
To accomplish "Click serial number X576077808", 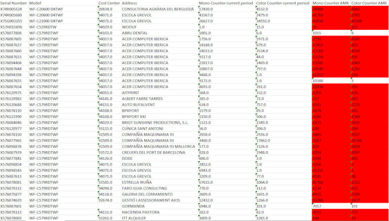I will 11,33.
